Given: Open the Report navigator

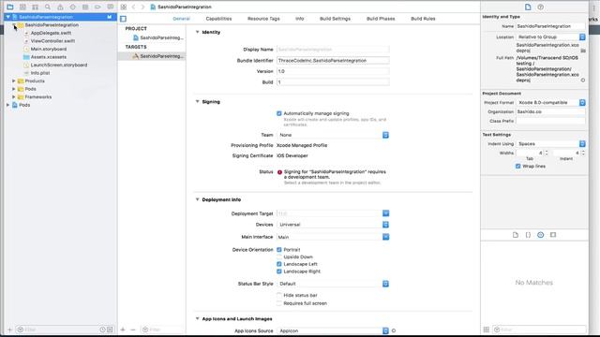Looking at the screenshot, I should [x=111, y=7].
